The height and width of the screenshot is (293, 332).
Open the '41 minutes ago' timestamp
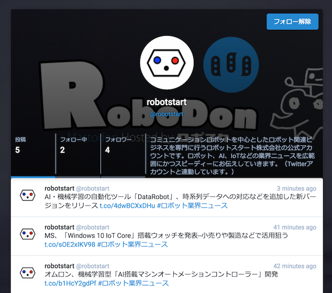point(295,227)
